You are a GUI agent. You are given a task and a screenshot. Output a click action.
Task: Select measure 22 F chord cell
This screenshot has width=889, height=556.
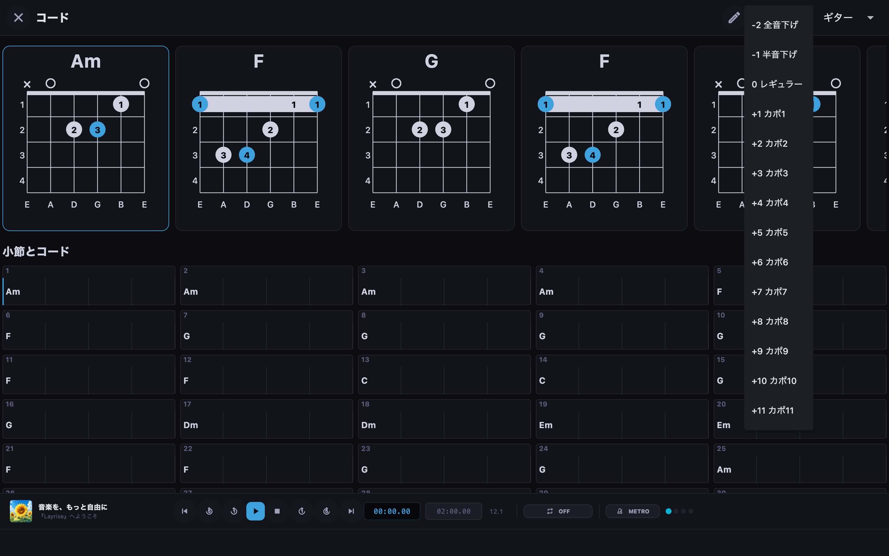pos(267,463)
